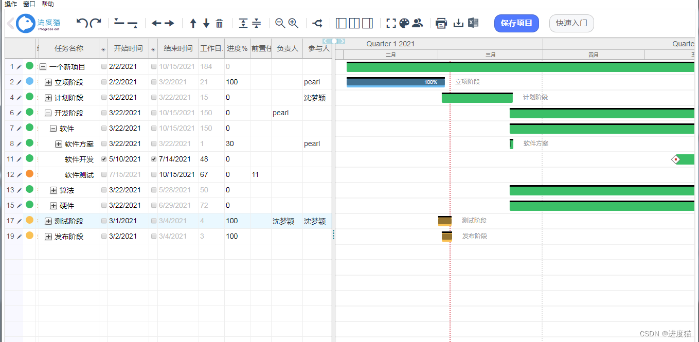Click the expand all rows icon
The width and height of the screenshot is (699, 342).
tap(243, 23)
